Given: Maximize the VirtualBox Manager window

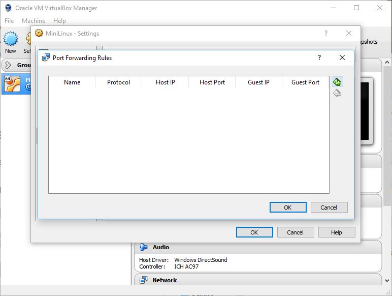Looking at the screenshot, I should coord(356,8).
